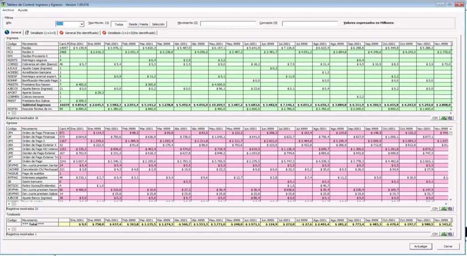This screenshot has height=256, width=467.
Task: Click the Cerrar button
Action: click(448, 246)
